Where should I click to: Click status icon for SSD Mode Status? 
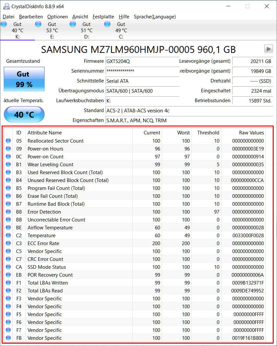click(8, 267)
